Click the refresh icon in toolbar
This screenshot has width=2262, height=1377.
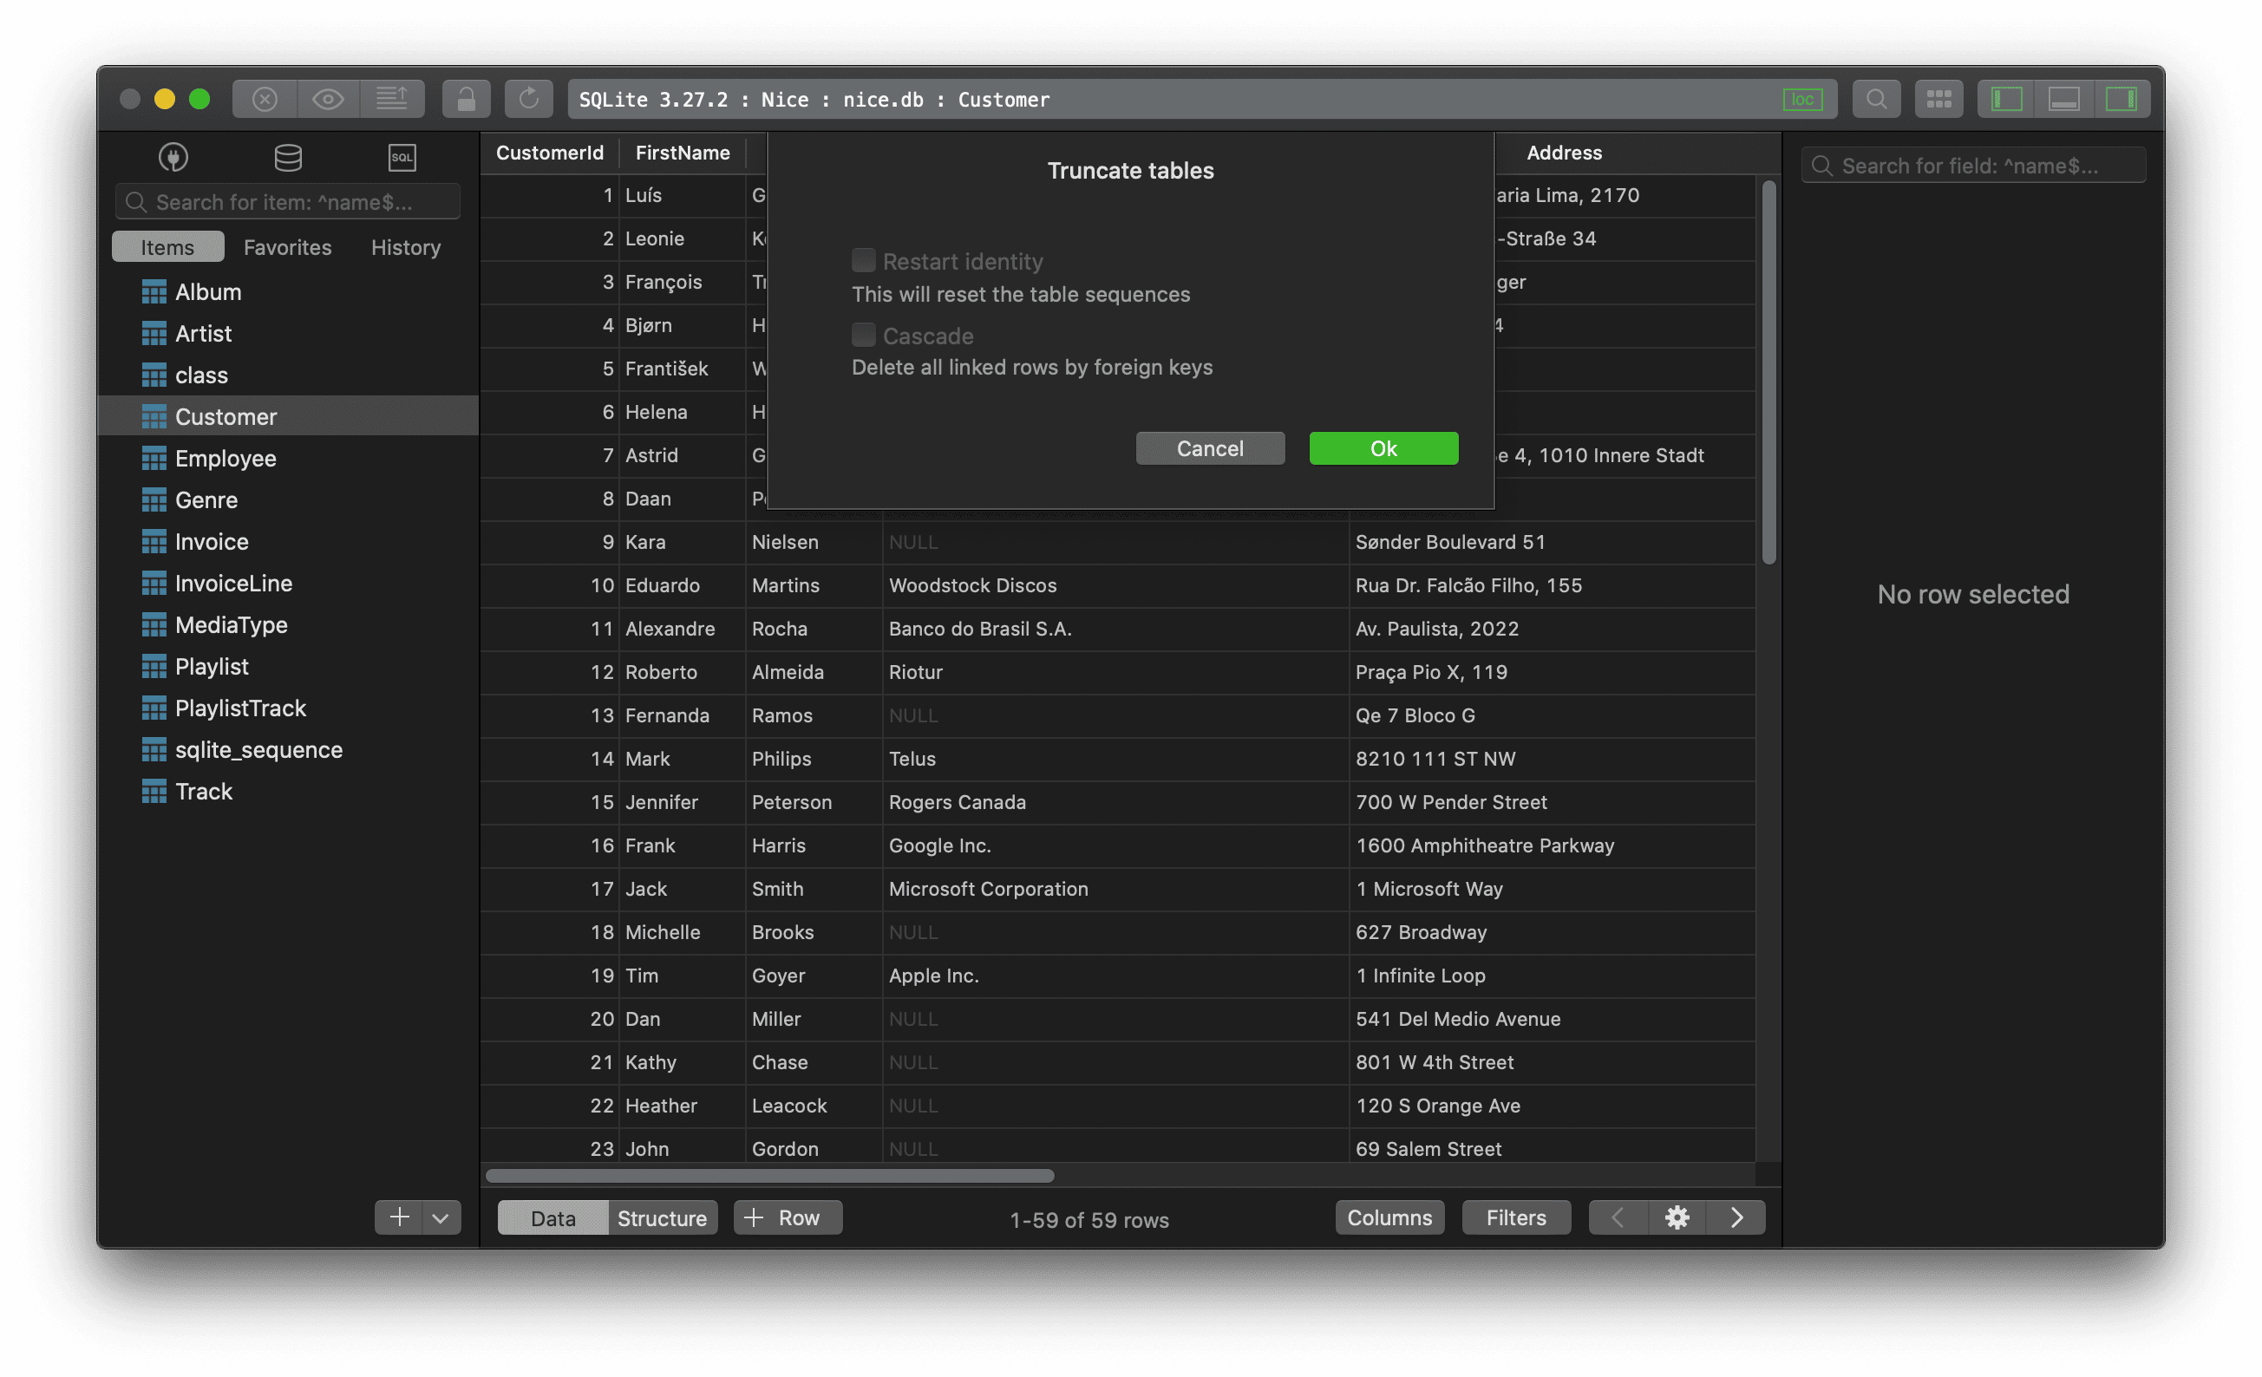click(x=529, y=99)
